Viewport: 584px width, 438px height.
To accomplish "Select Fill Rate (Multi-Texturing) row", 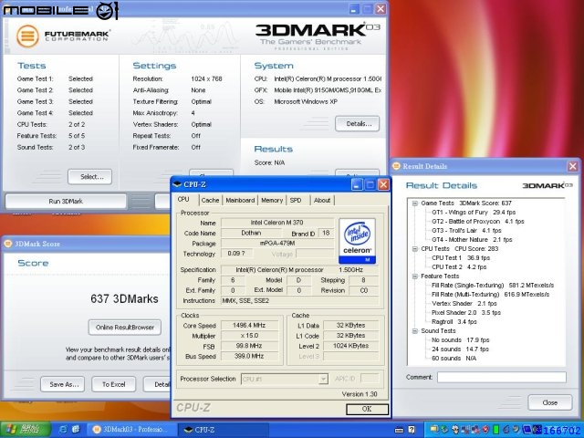I will [490, 295].
